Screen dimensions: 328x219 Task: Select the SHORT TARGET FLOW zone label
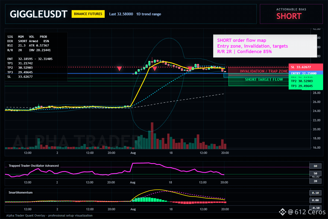[264, 80]
